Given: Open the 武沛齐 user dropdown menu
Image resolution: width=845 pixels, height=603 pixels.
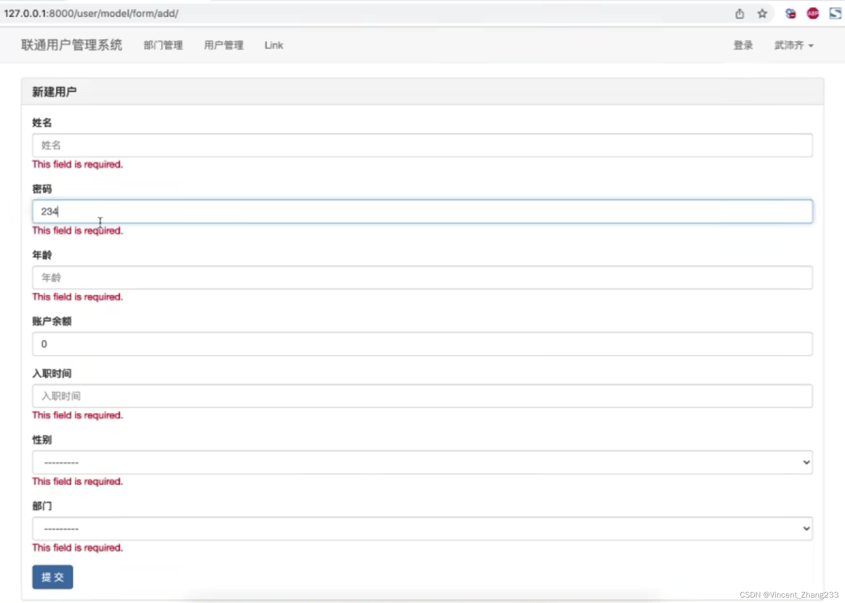Looking at the screenshot, I should [793, 45].
